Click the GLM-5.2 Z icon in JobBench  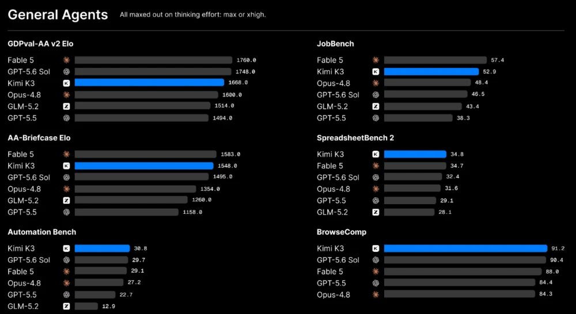pos(376,106)
